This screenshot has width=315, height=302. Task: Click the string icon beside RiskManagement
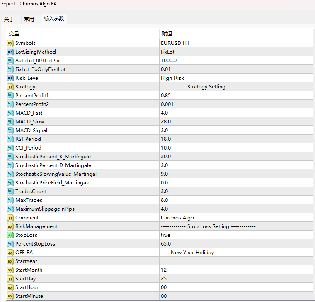coord(10,226)
